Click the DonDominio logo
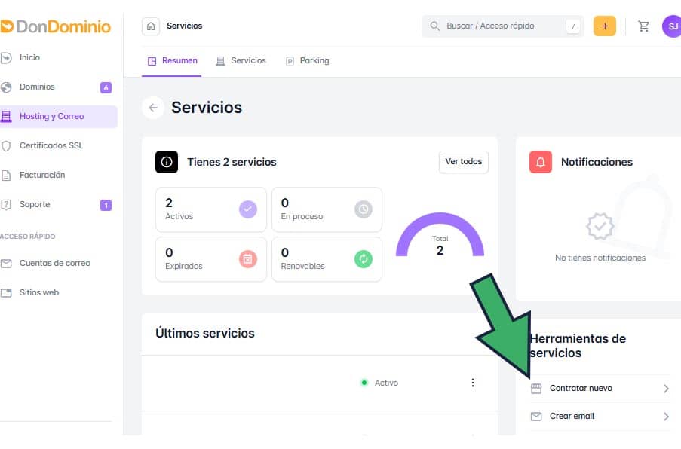 [x=56, y=26]
